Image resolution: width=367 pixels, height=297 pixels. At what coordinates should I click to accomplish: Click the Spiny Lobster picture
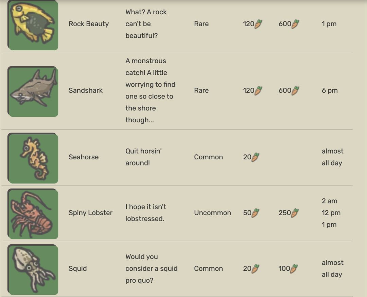pyautogui.click(x=33, y=214)
